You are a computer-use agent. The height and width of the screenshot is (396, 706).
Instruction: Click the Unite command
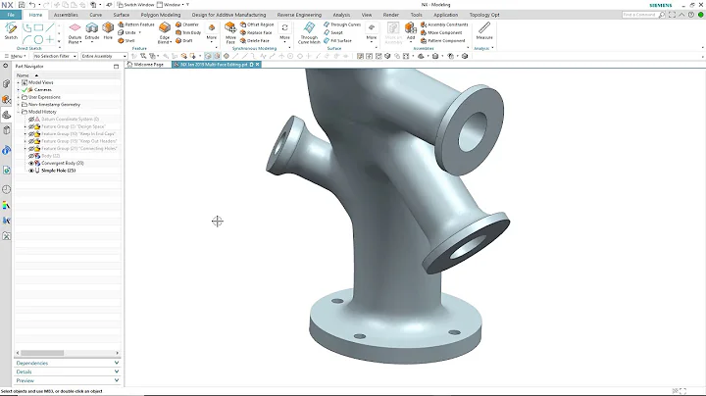[126, 33]
